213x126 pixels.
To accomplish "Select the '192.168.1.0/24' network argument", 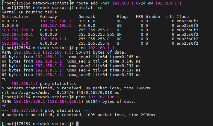I will pyautogui.click(x=129, y=3).
